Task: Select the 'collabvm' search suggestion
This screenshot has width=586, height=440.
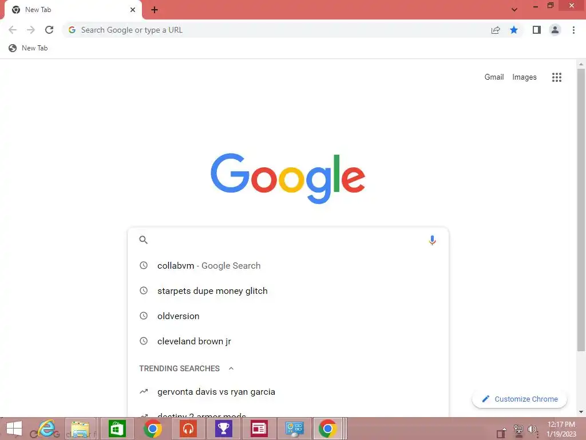Action: [288, 266]
